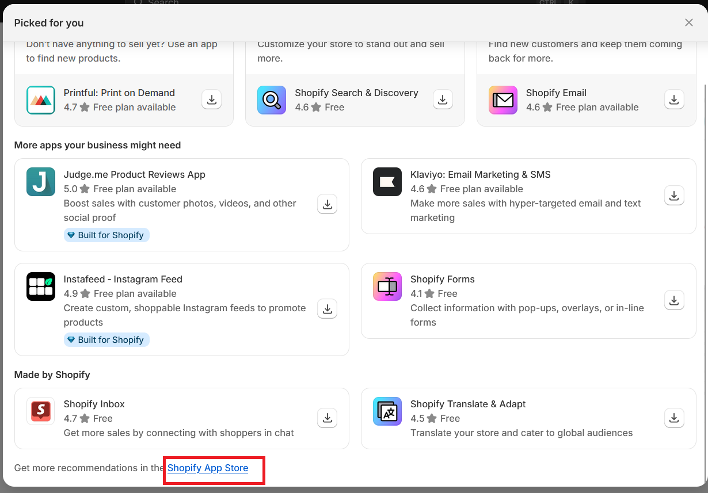Open the Shopify App Store link
The image size is (708, 493).
pyautogui.click(x=208, y=468)
